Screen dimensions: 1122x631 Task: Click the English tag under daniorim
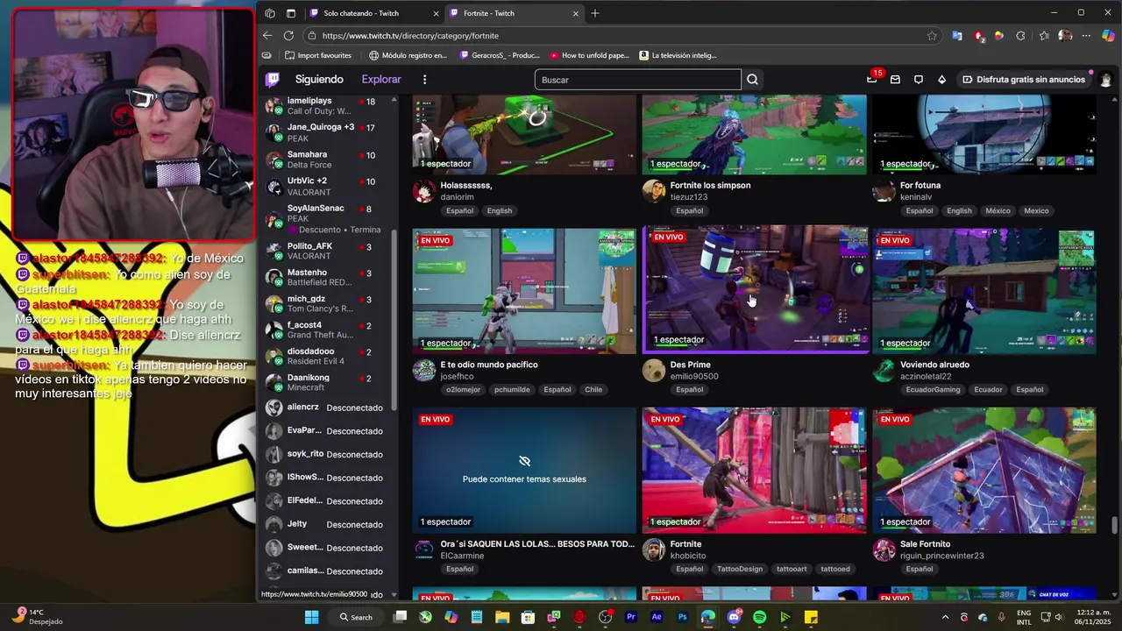click(500, 210)
